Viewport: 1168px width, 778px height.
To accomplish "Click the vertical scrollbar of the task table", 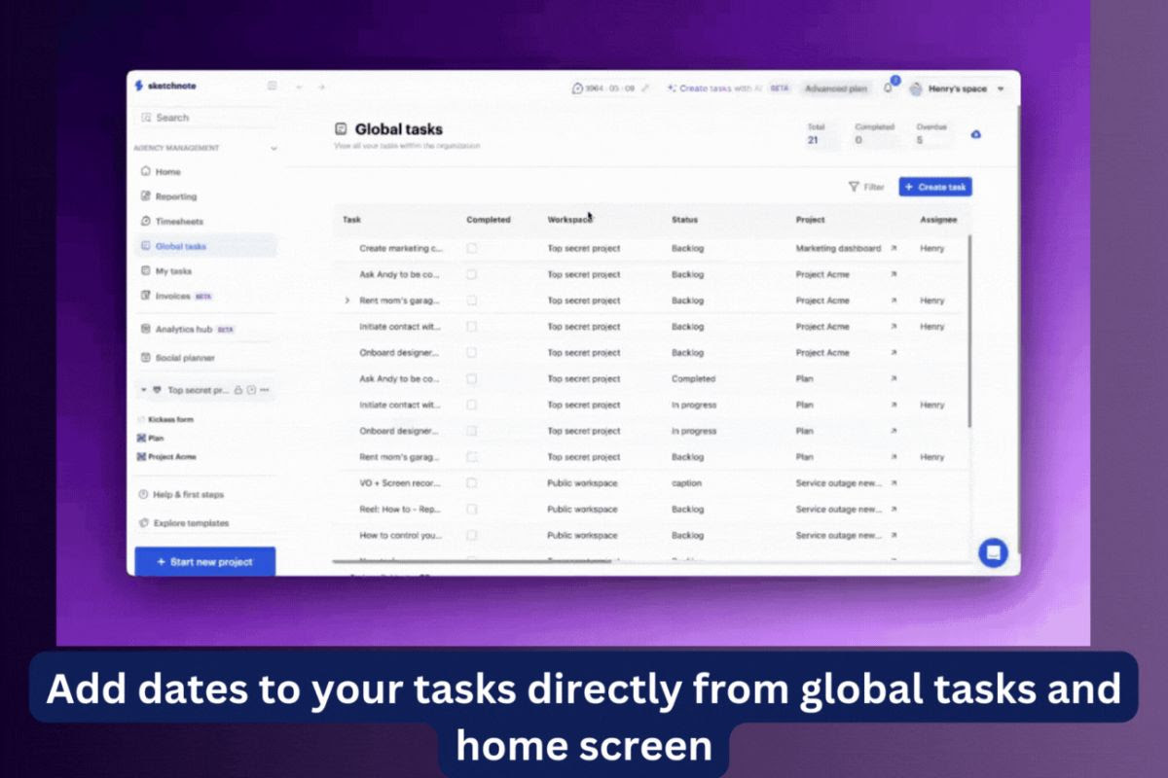I will click(969, 331).
